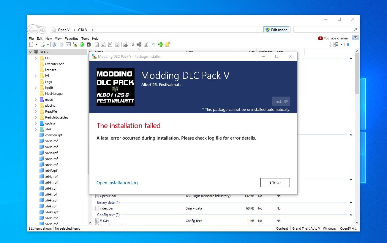
Task: Click the plain text document toolbar icon
Action: pos(110,44)
